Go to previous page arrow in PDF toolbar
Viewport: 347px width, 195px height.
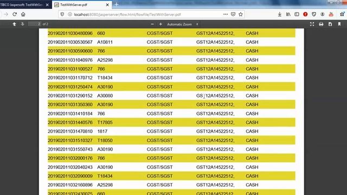coord(15,24)
